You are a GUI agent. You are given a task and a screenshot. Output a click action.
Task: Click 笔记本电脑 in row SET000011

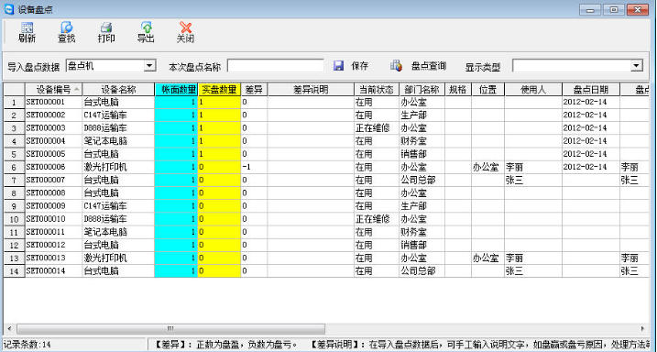[x=105, y=232]
